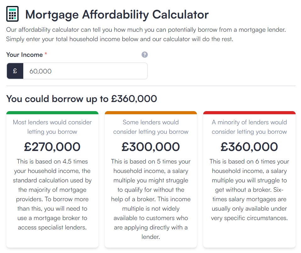Click the 4.5 times income description paragraph
The width and height of the screenshot is (301, 253).
click(x=52, y=194)
